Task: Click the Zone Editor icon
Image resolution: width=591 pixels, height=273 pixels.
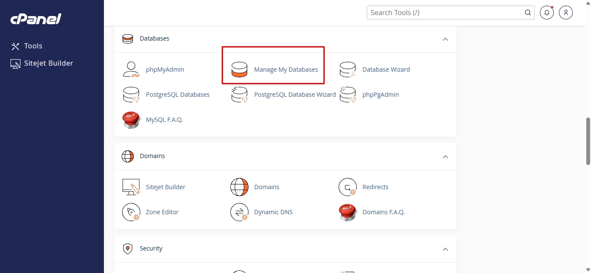Action: pos(131,212)
